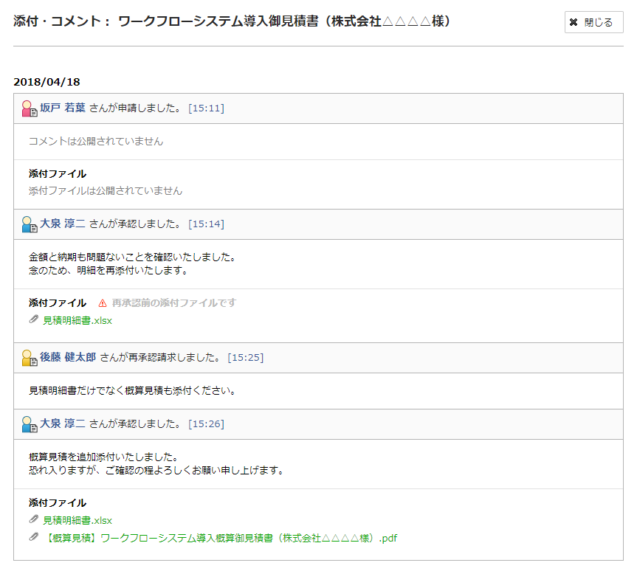Click the [15:26] timestamp

[x=207, y=424]
